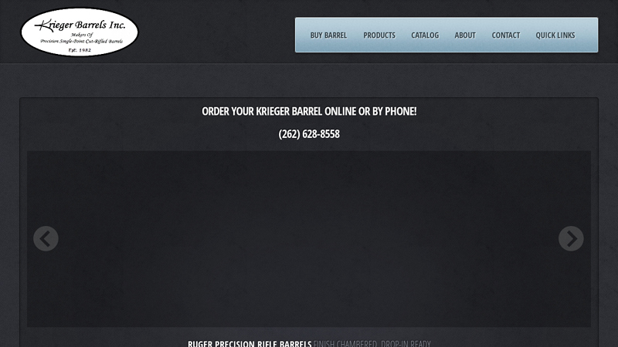The height and width of the screenshot is (347, 618).
Task: Click the phone number (262) 628-8558
Action: pos(309,133)
